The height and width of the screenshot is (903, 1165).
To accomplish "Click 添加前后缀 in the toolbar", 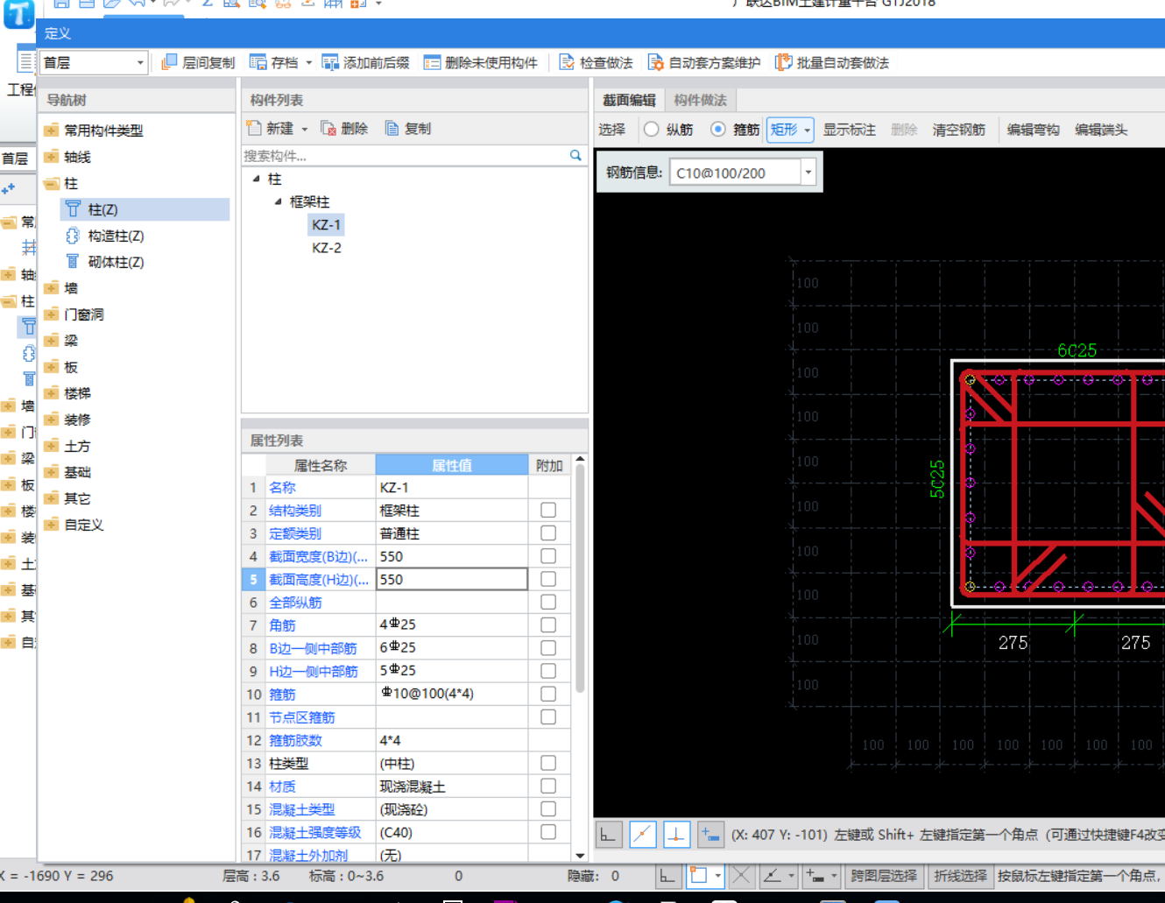I will (x=366, y=62).
